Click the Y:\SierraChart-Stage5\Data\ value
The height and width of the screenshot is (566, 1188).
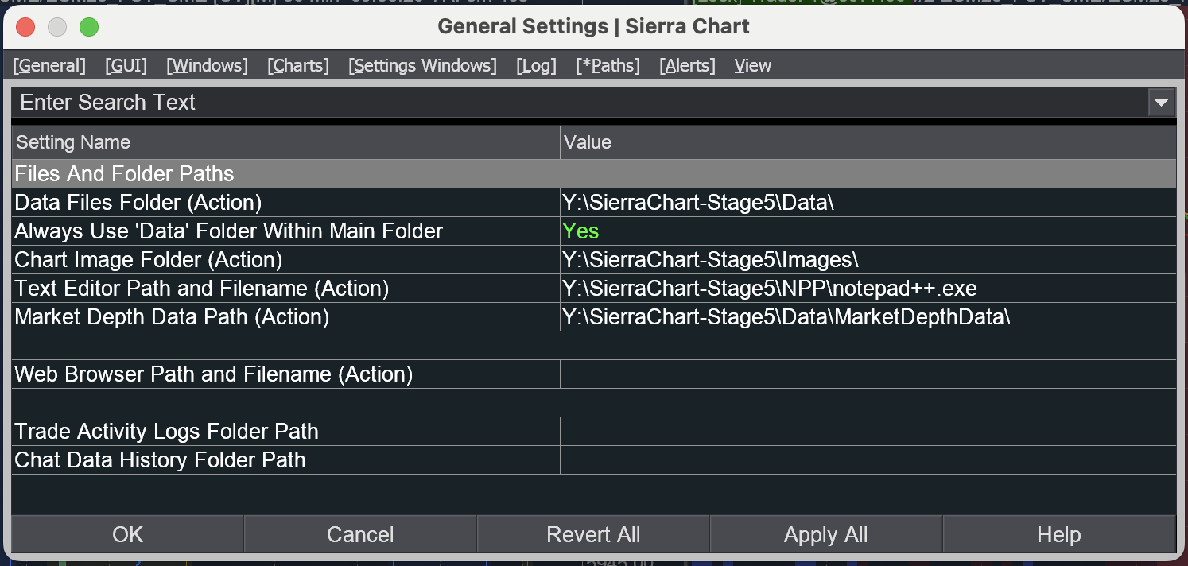868,203
